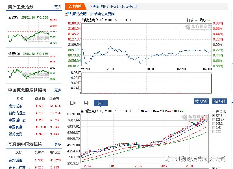Click the 纳斯达克 intraday price line chart
233x169 pixels.
147,44
